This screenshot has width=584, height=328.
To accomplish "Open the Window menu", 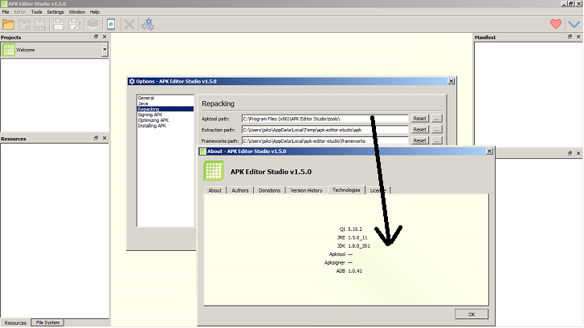I will coord(77,12).
